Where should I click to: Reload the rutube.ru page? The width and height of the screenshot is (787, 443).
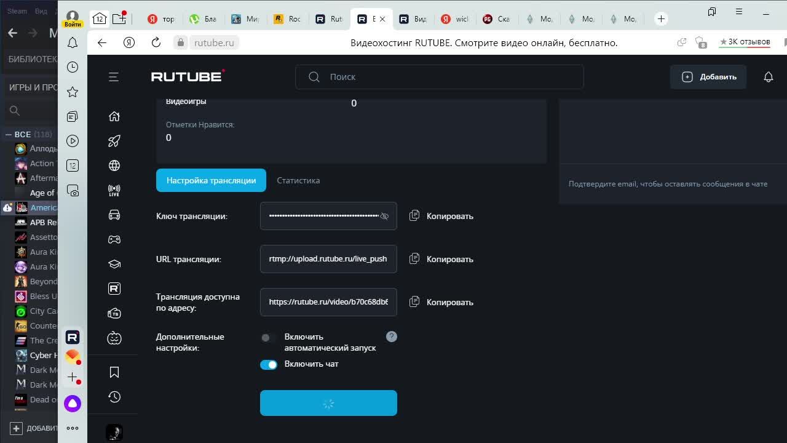pyautogui.click(x=156, y=42)
